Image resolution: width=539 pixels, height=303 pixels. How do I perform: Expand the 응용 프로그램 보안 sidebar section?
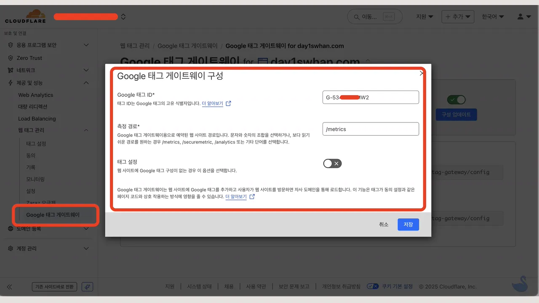click(x=86, y=45)
